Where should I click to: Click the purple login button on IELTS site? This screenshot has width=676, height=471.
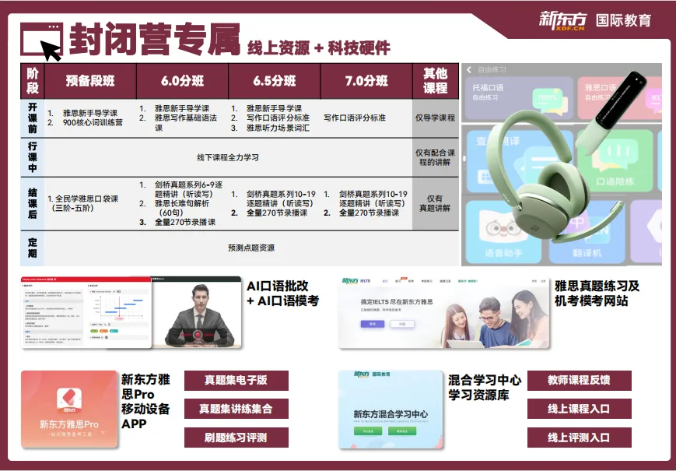[373, 324]
